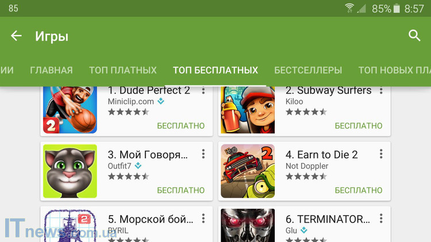Expand options for Мой Говорящий Том

203,154
